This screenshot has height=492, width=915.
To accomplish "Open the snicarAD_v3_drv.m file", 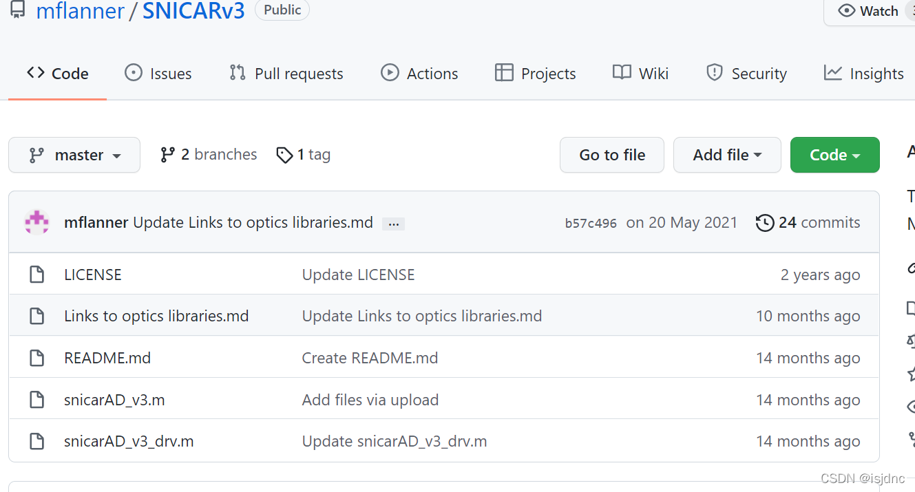I will click(x=129, y=441).
